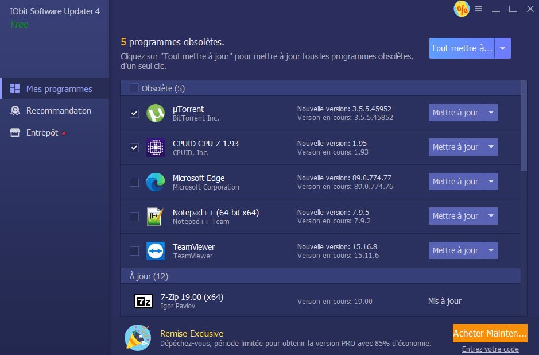The width and height of the screenshot is (539, 355).
Task: Click the Mes programmes grid icon
Action: 15,88
